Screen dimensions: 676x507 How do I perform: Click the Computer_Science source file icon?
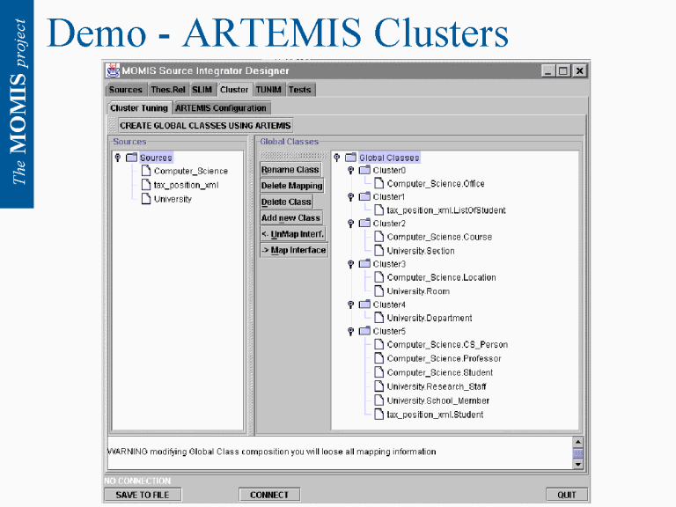tap(146, 171)
